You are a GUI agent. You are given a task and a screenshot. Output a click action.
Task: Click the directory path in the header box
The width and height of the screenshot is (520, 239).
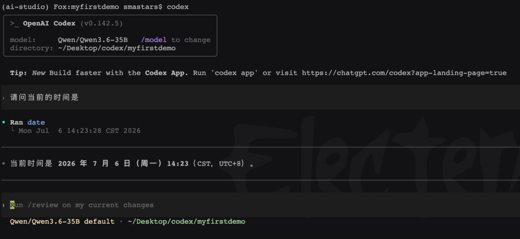pos(116,48)
